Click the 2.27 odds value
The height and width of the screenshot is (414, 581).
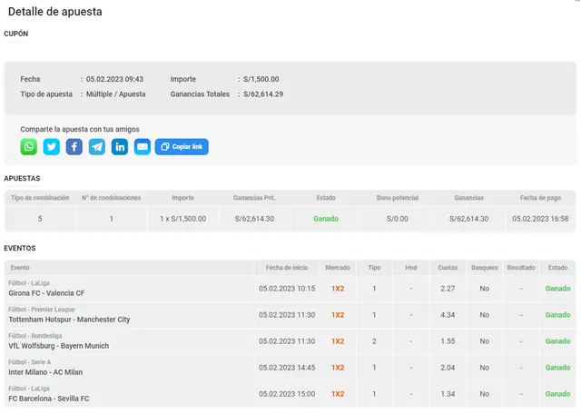click(448, 289)
